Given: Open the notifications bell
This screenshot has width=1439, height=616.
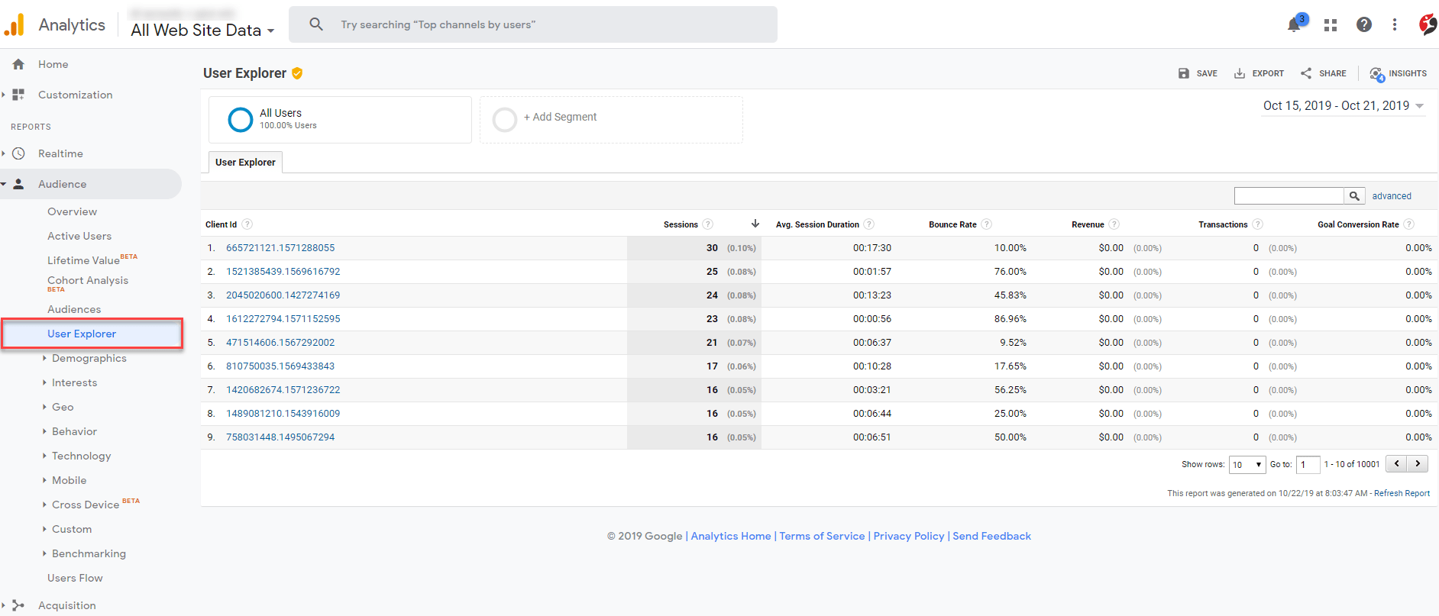Looking at the screenshot, I should pos(1294,24).
